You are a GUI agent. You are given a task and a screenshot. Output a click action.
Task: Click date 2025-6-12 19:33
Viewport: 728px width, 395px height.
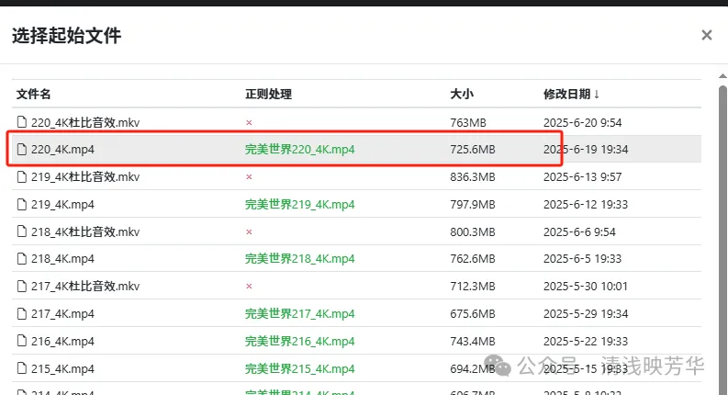[x=586, y=204]
